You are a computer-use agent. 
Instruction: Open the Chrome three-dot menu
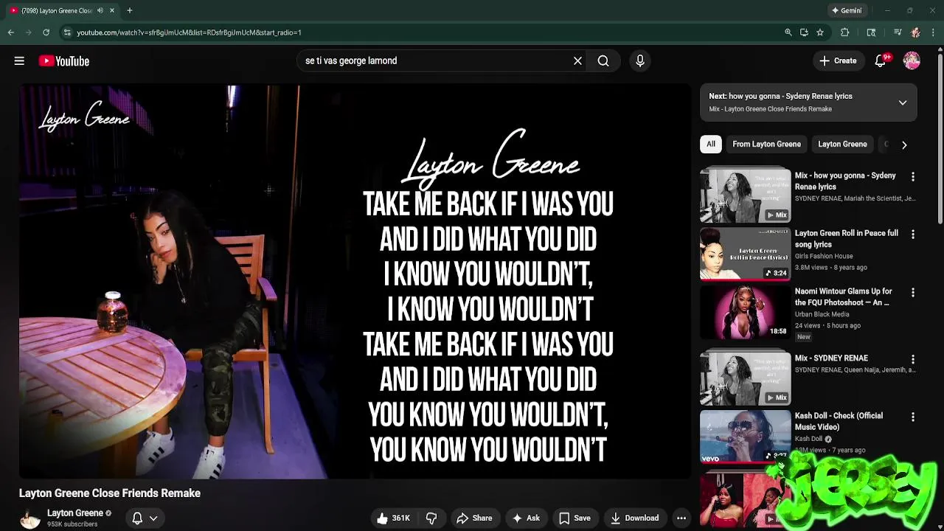(933, 32)
